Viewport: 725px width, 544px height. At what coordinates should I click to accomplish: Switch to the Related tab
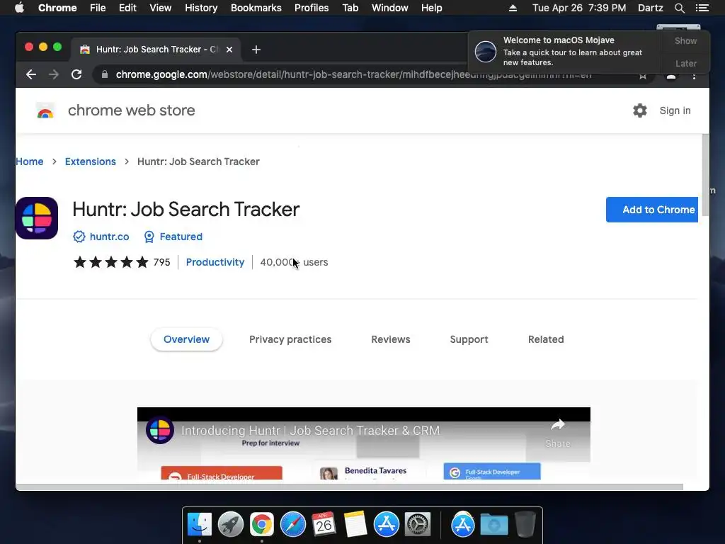coord(546,339)
